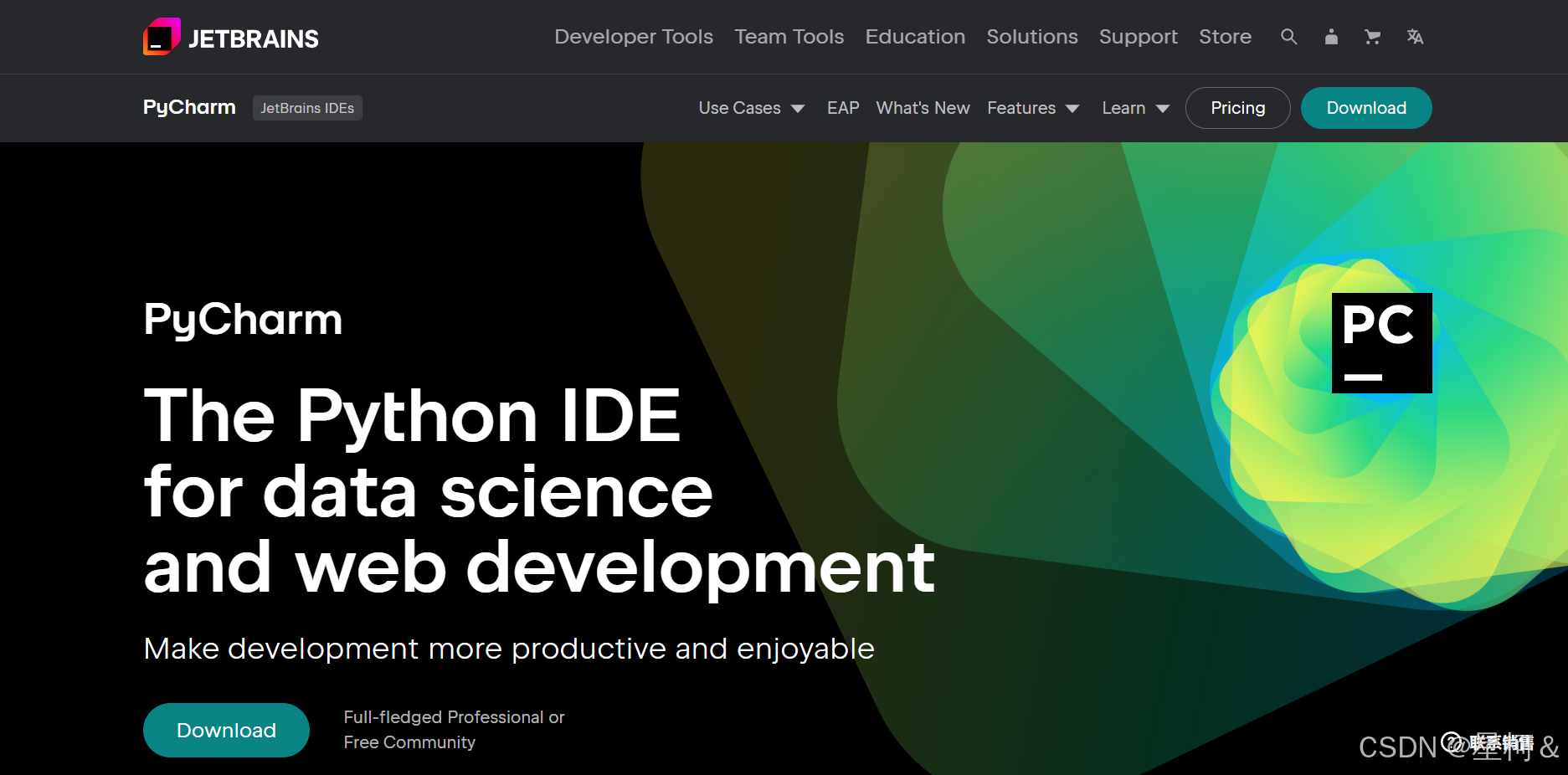
Task: Open the language selector icon
Action: [x=1415, y=37]
